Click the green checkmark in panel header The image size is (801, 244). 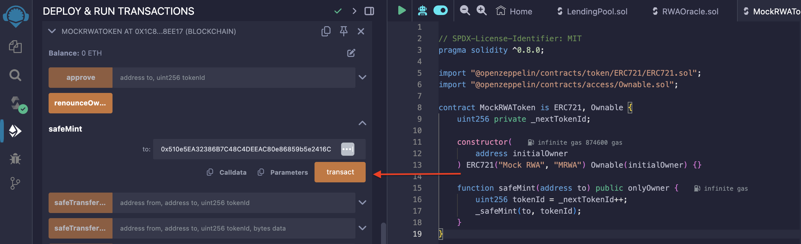tap(338, 11)
